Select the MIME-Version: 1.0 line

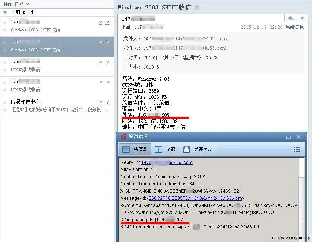pyautogui.click(x=139, y=170)
